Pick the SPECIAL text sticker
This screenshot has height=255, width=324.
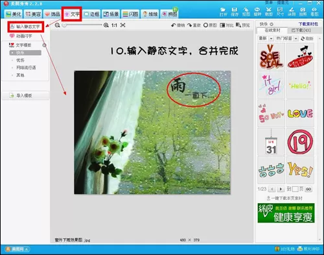tap(271, 56)
